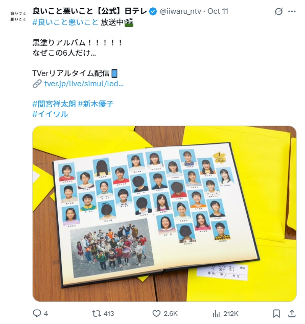305x324 pixels.
Task: Click the #良いこと悪いこと hashtag
Action: click(x=65, y=22)
